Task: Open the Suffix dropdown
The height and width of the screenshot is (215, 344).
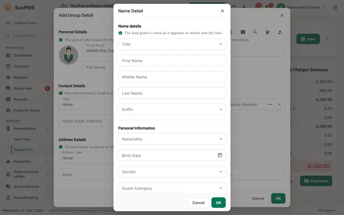Action: point(172,109)
